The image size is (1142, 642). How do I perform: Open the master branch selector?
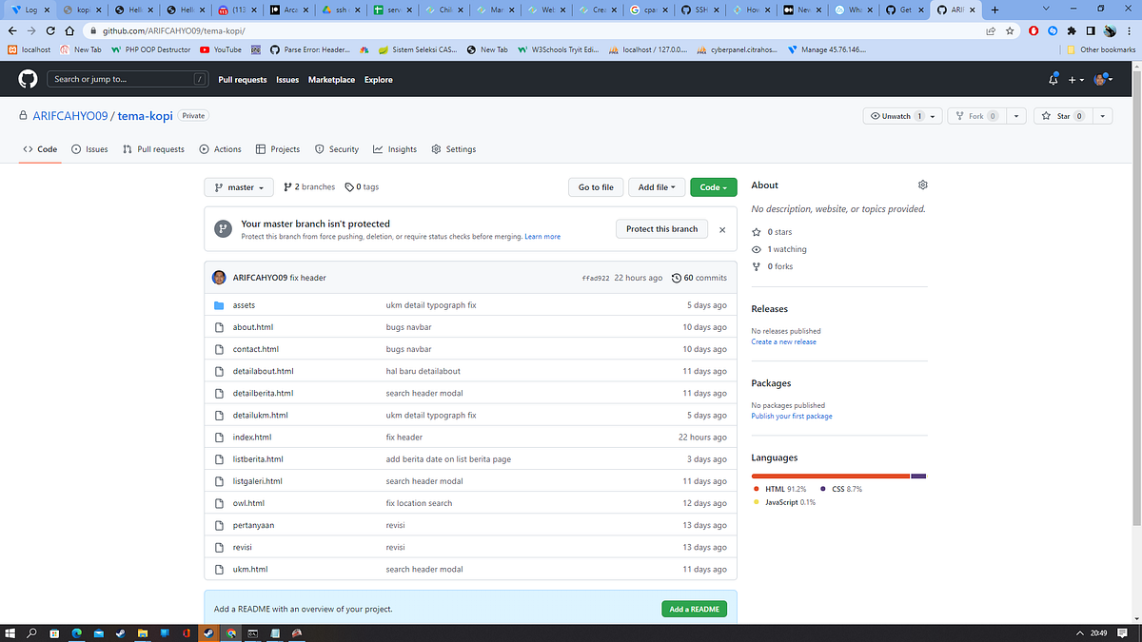click(238, 186)
